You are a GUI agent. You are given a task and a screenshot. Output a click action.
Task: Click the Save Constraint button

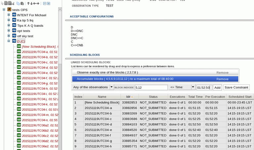(236, 87)
